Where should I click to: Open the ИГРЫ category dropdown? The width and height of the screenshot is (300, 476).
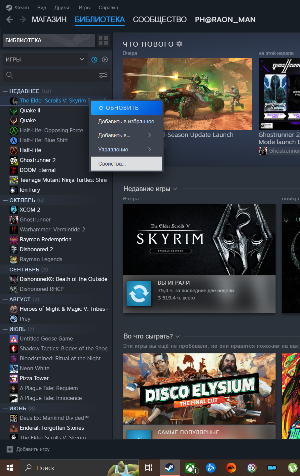[x=45, y=59]
